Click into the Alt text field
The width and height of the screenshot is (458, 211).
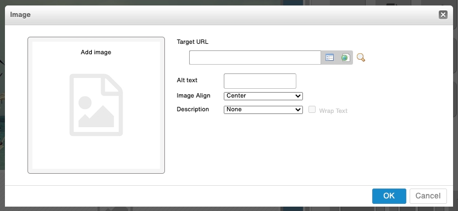pyautogui.click(x=260, y=81)
